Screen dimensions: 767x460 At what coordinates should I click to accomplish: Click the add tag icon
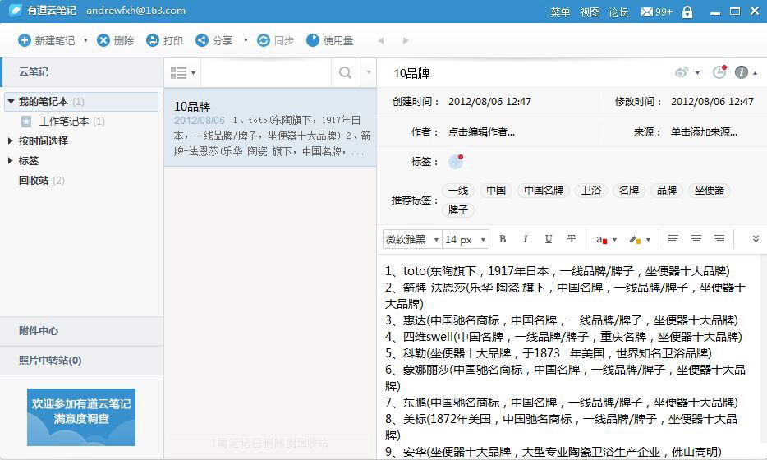click(456, 161)
